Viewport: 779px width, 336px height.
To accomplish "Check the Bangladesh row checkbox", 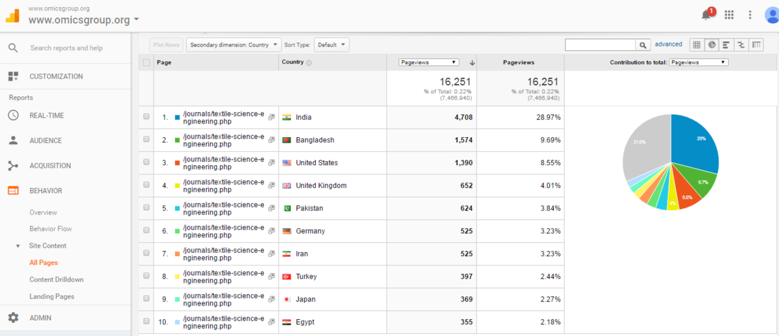I will 147,139.
